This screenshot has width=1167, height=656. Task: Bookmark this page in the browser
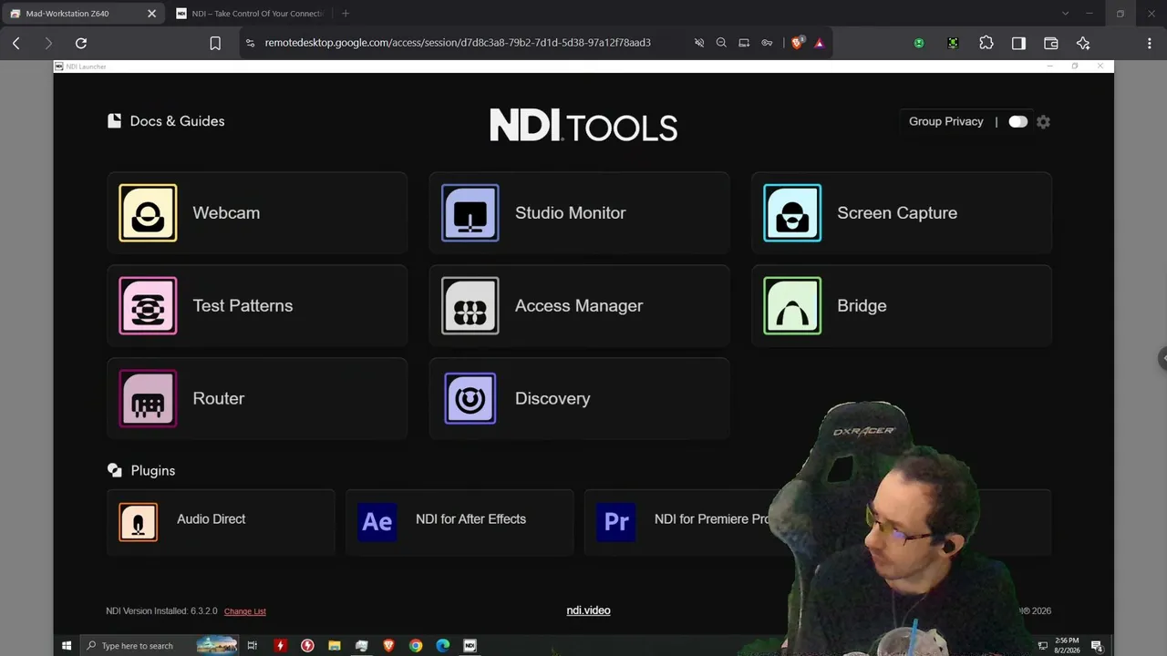215,43
